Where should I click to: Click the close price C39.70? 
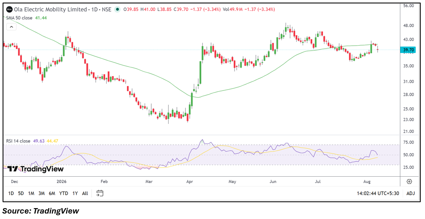[181, 10]
